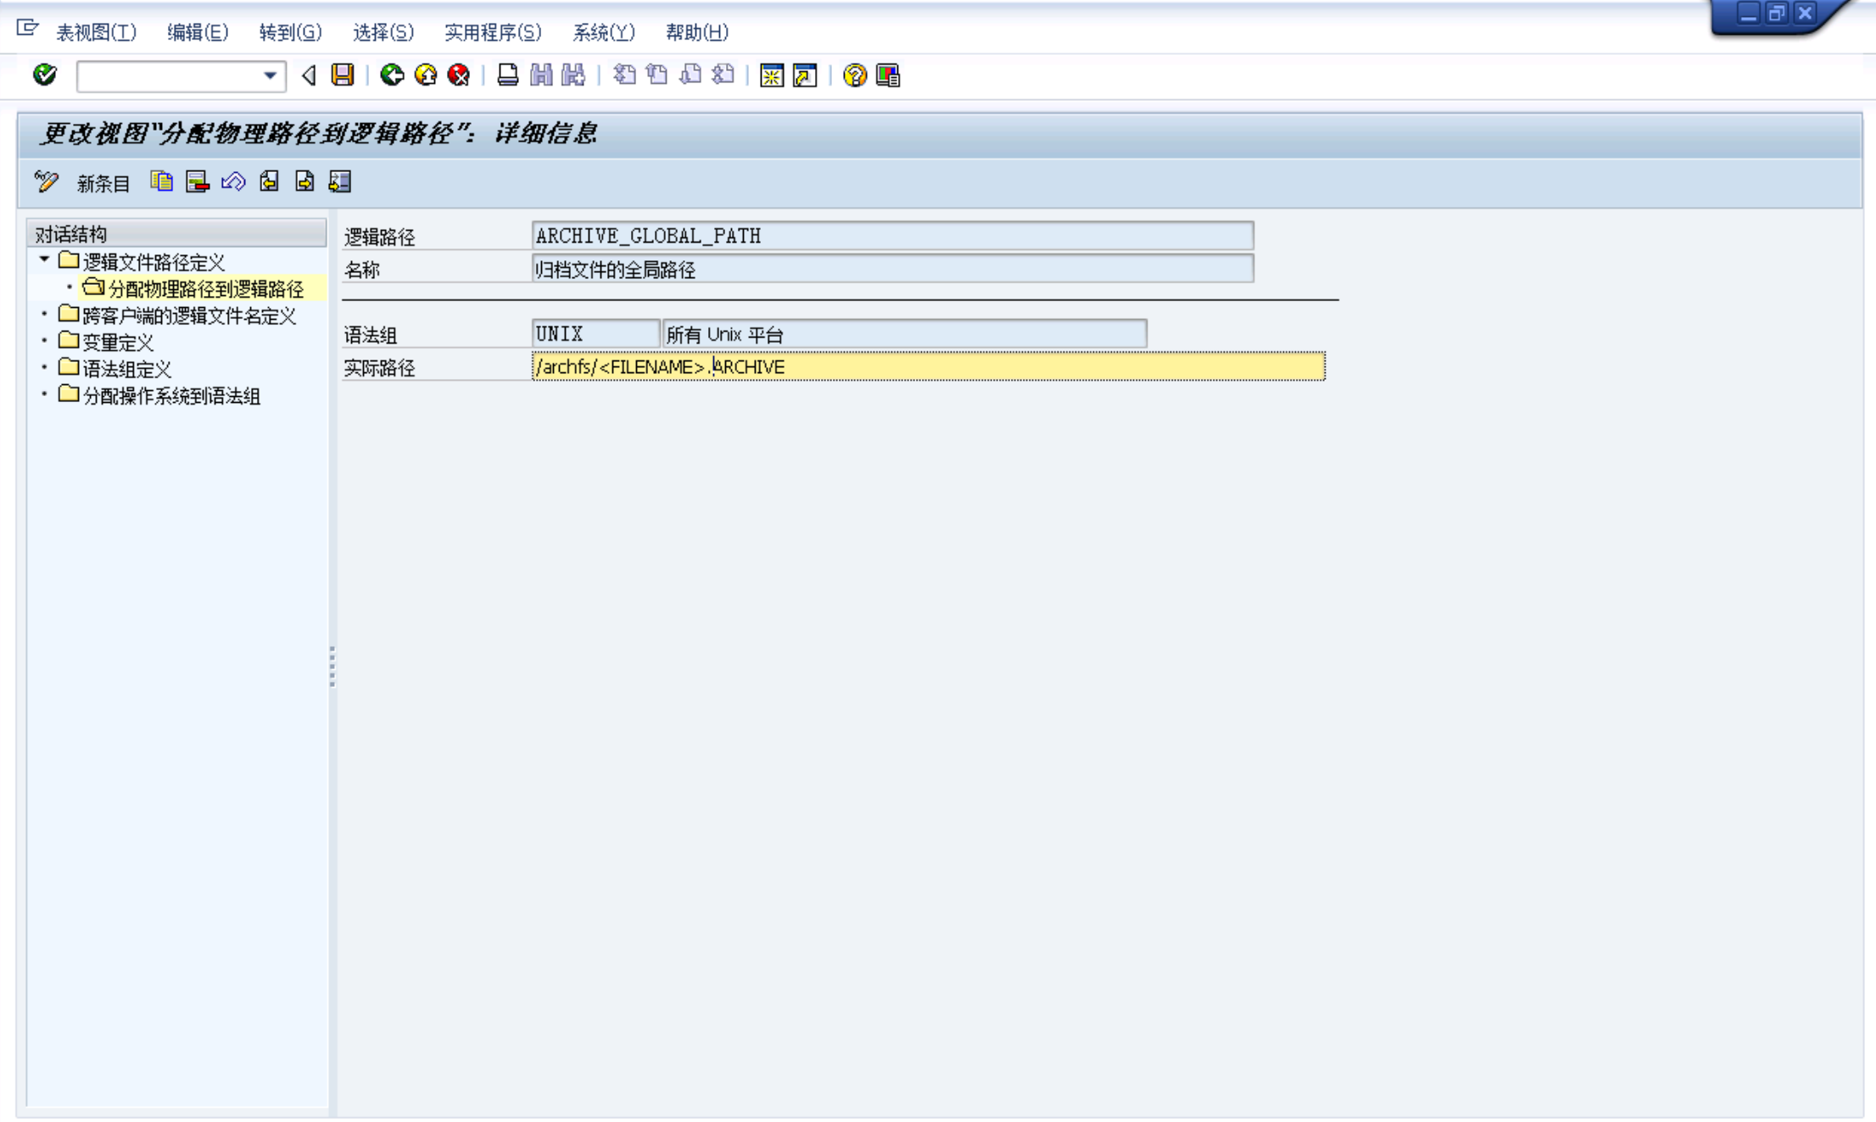Select 分配物理路径到逻辑路径 tree item
Screen dimensions: 1876x1122
click(x=206, y=289)
